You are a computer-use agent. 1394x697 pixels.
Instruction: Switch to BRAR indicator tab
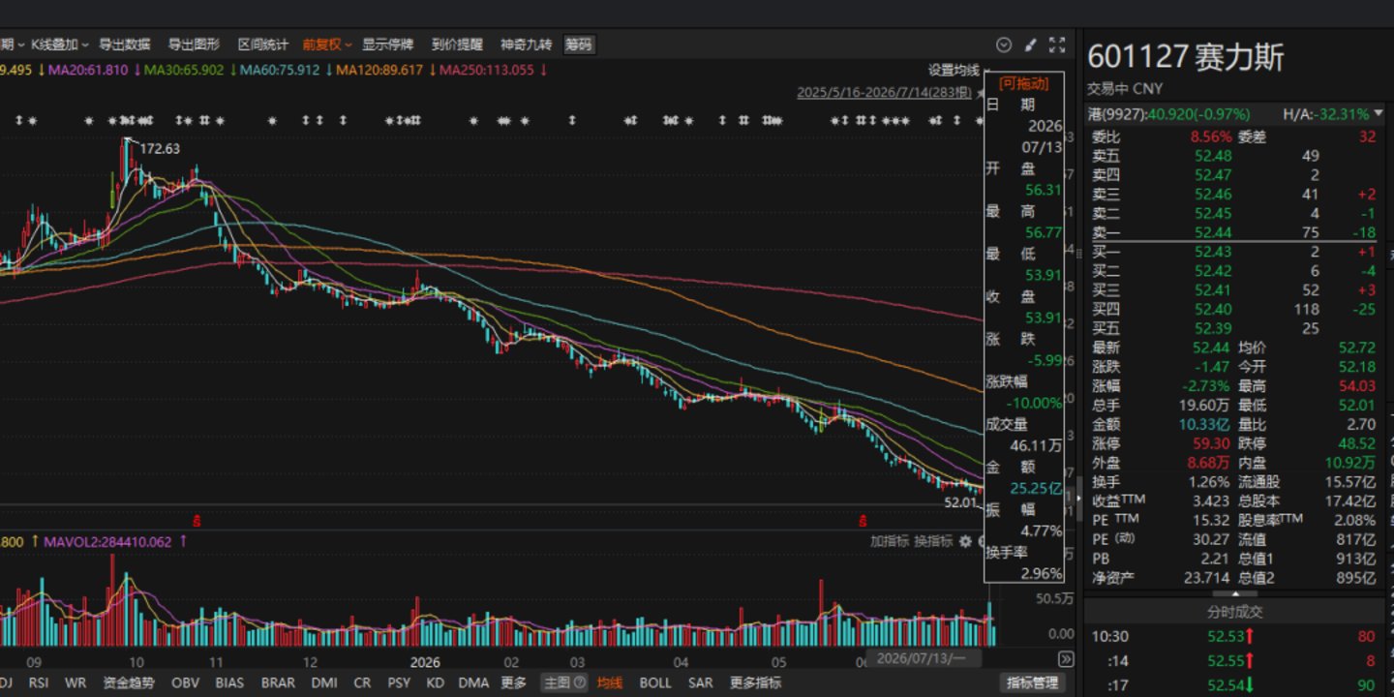tap(278, 682)
